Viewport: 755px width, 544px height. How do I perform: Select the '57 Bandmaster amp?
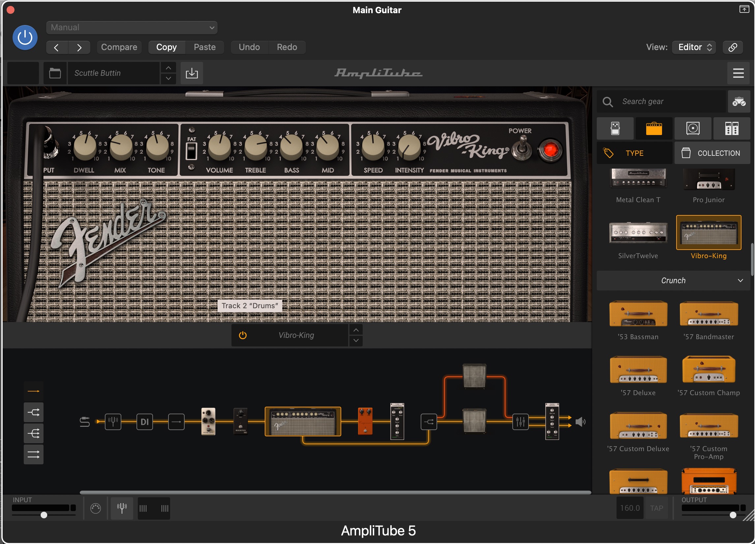[709, 320]
